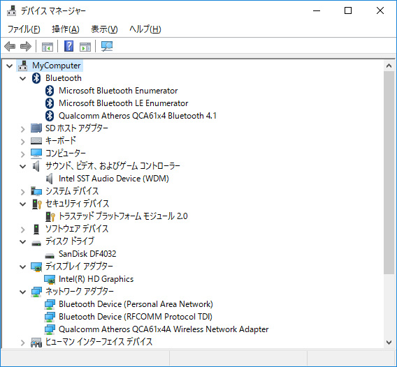Click the MyComputer root node icon
The height and width of the screenshot is (367, 397).
pyautogui.click(x=23, y=66)
